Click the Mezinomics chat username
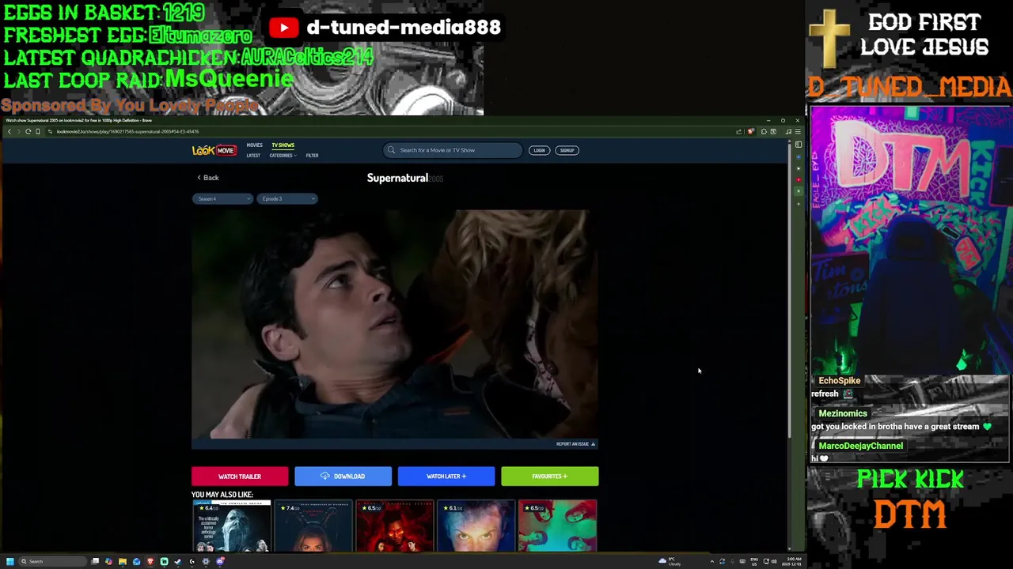The image size is (1013, 569). click(843, 413)
